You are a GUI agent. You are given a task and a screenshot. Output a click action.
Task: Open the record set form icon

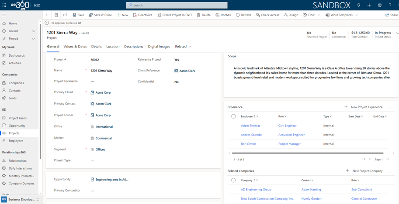click(x=56, y=15)
